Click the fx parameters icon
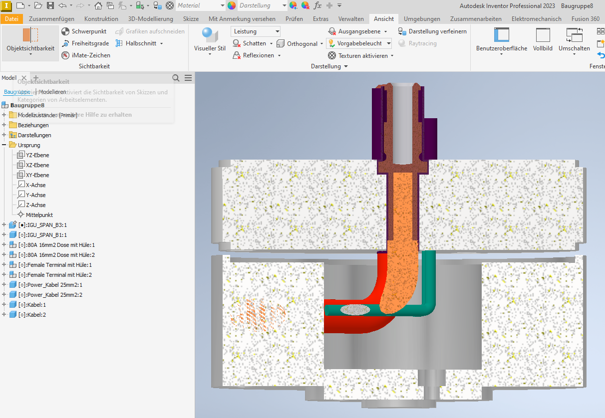 pos(318,5)
